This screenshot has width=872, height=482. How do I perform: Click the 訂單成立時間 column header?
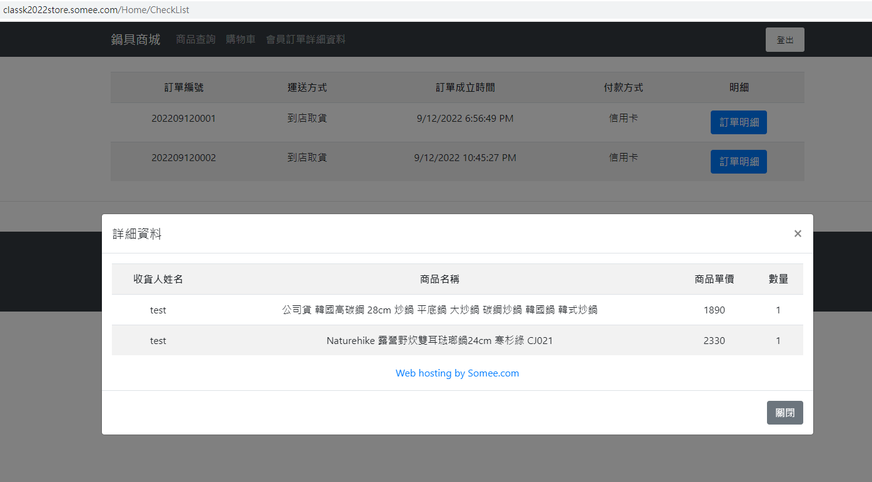point(465,87)
